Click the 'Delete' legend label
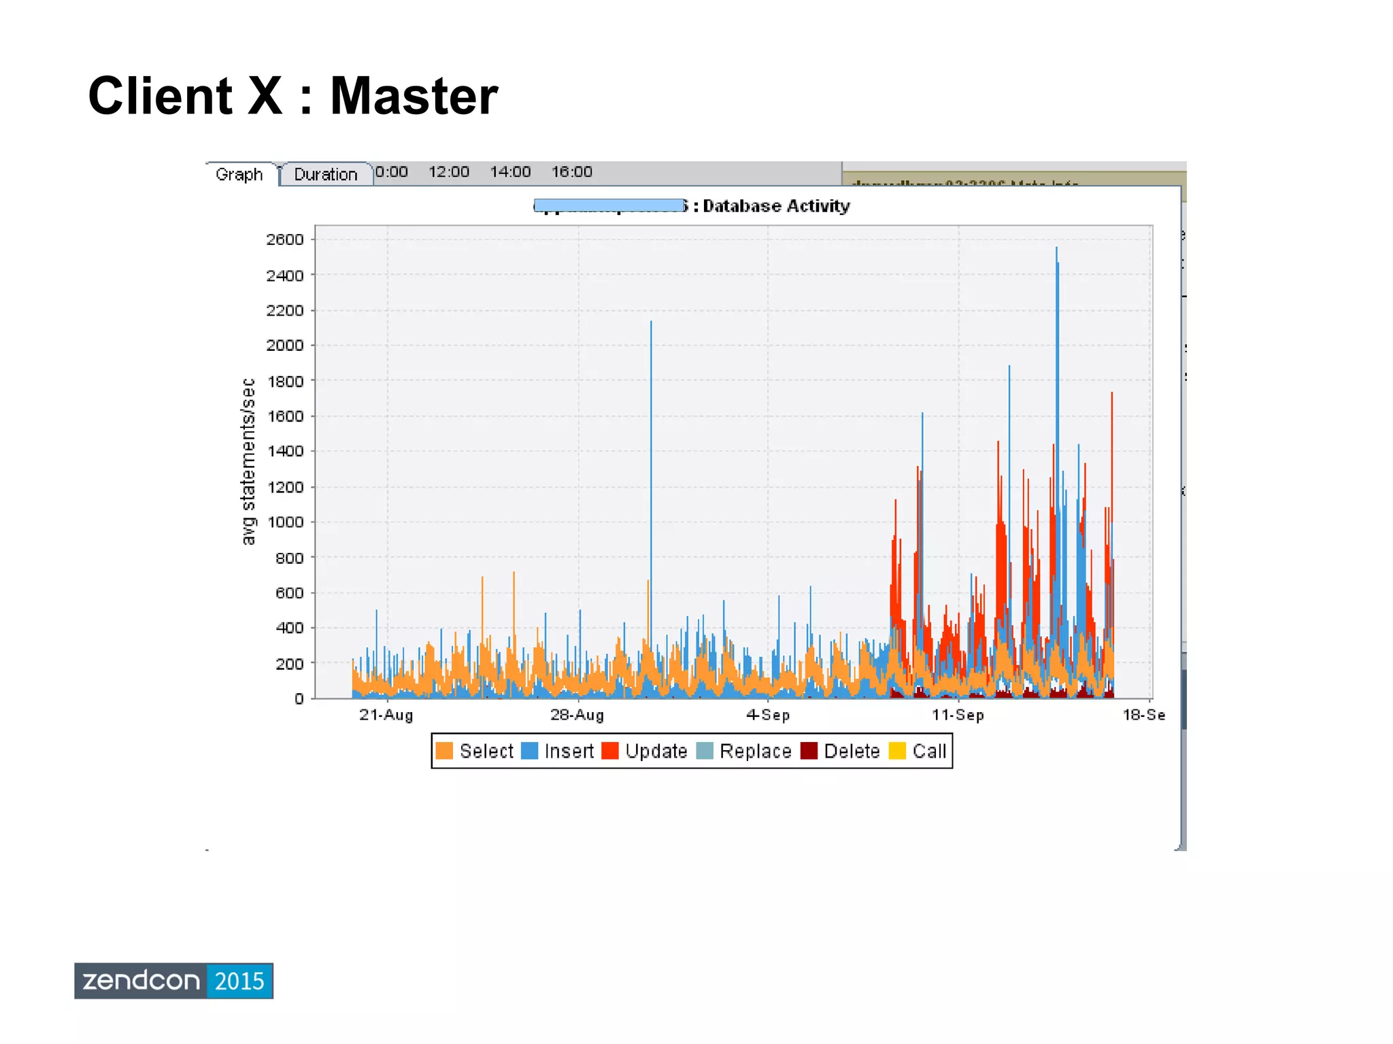 click(x=852, y=752)
